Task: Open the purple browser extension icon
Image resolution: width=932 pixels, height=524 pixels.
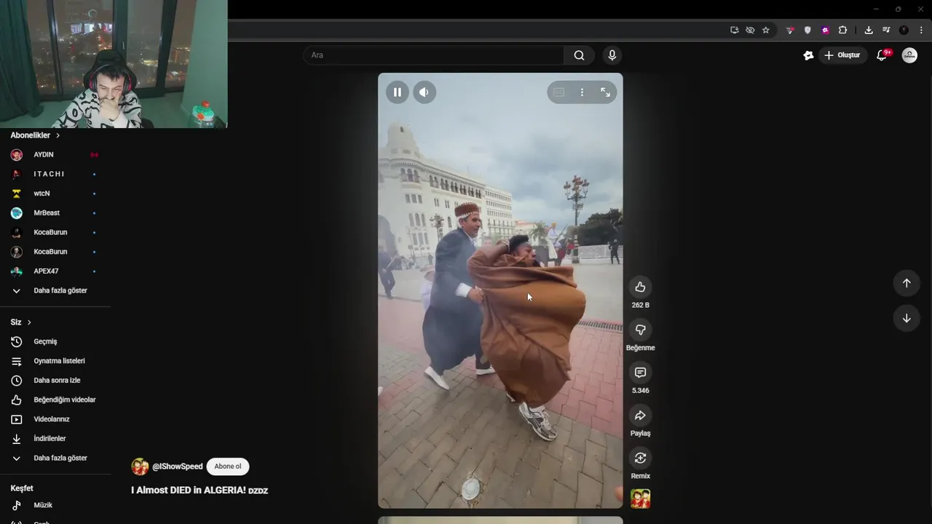Action: [825, 30]
